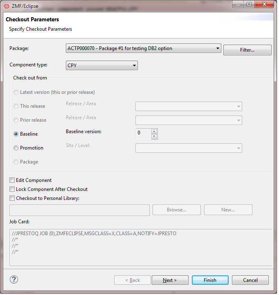Click the Job Card: label

tap(19, 222)
